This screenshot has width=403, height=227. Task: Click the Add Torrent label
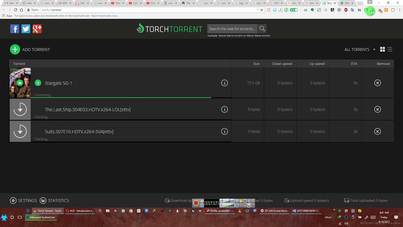click(x=36, y=49)
